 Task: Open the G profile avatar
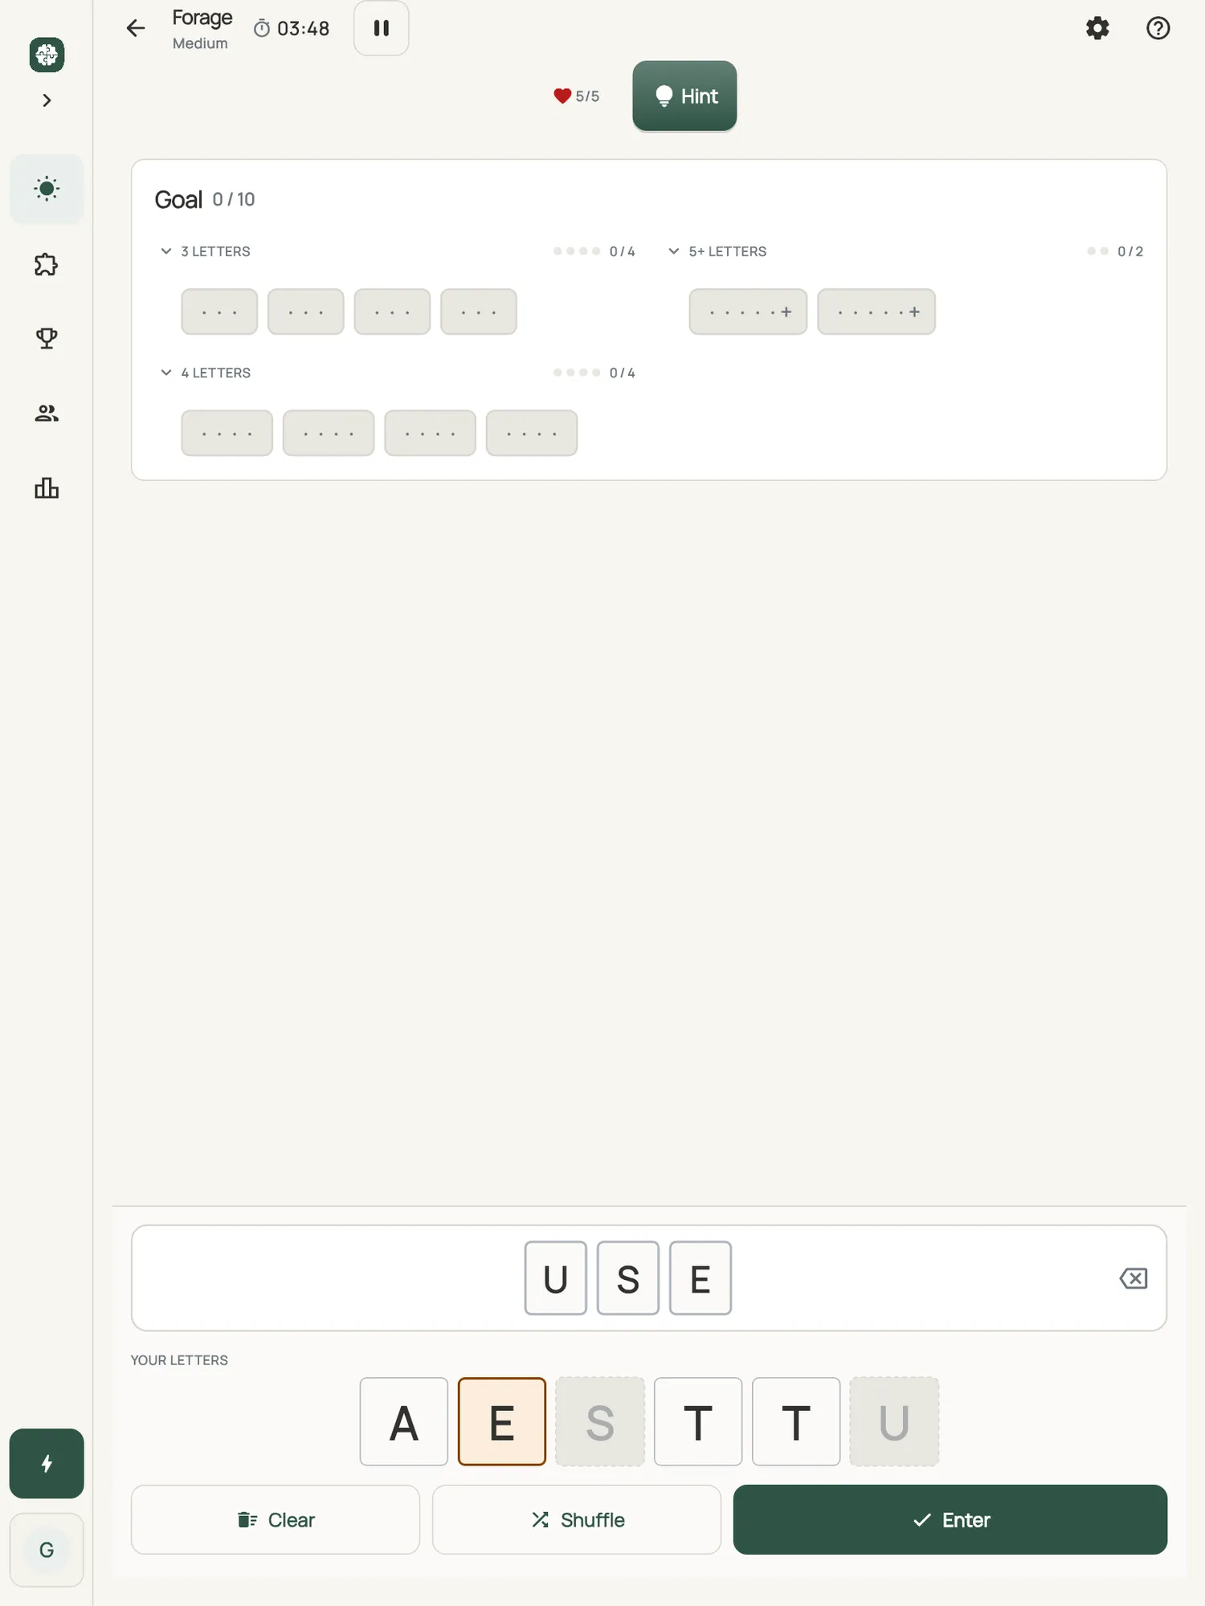[47, 1550]
